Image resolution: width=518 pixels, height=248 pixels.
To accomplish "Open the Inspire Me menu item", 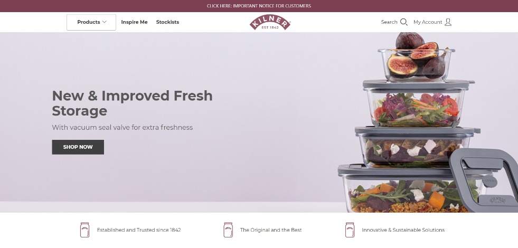I will coord(134,22).
